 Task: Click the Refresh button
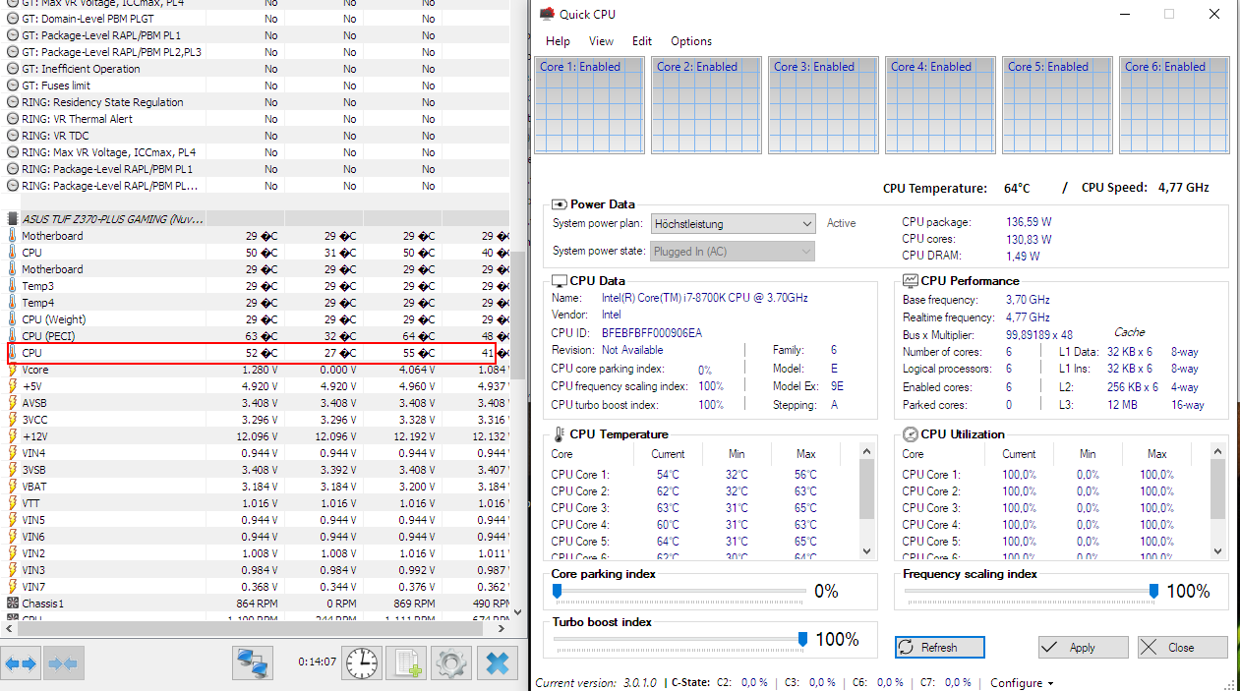click(939, 647)
